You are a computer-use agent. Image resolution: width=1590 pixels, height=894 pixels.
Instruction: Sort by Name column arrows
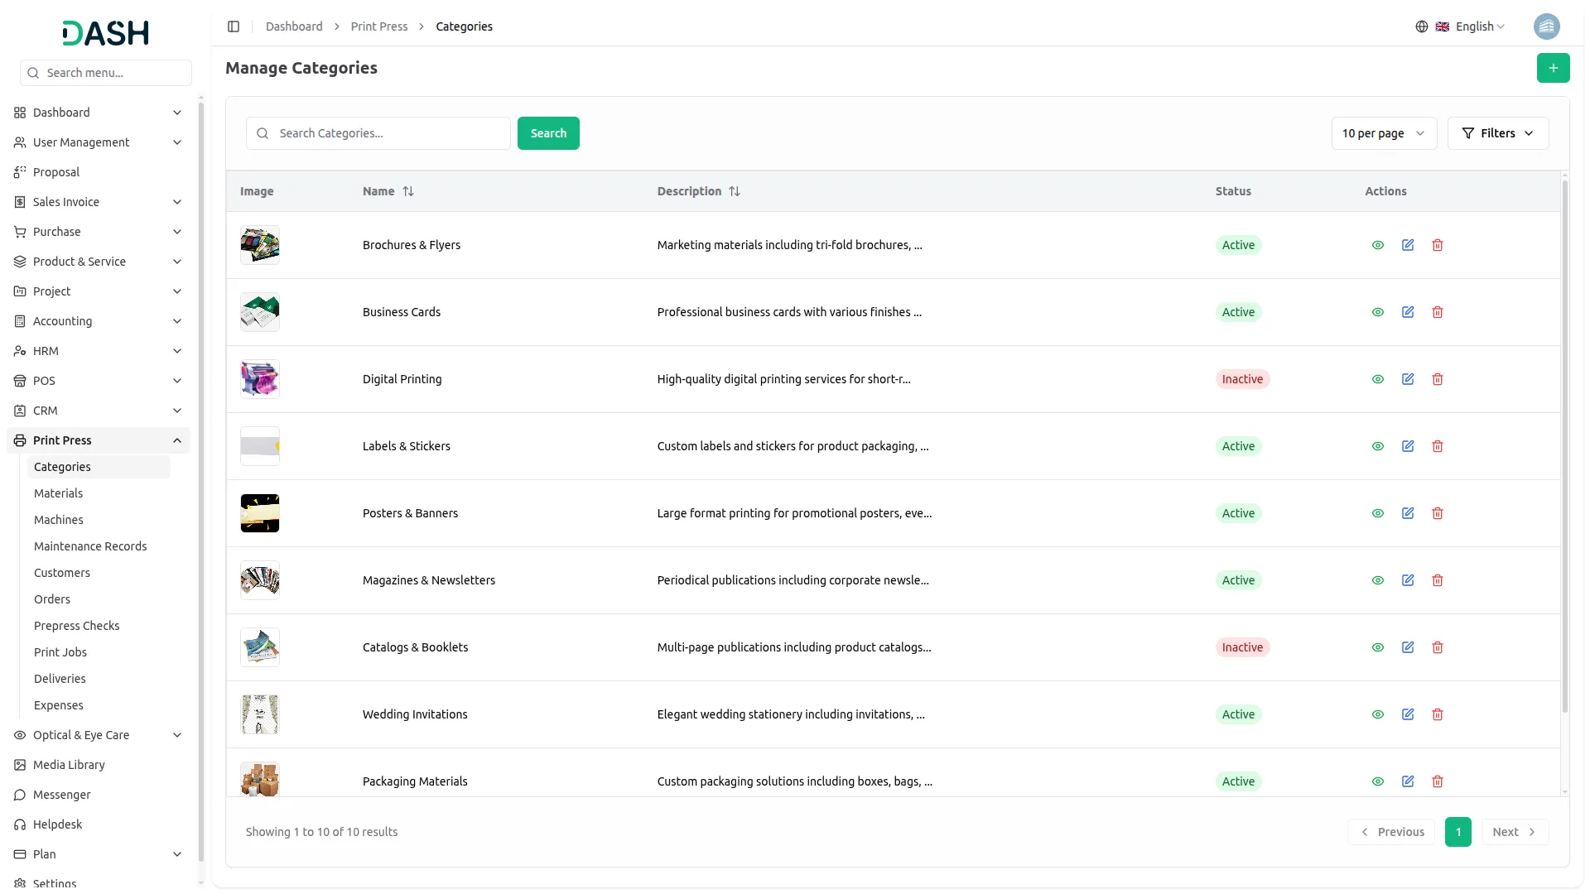click(408, 191)
